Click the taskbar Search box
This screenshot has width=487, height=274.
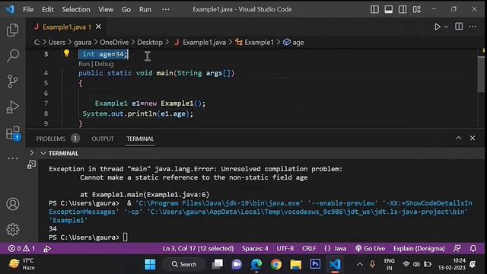(184, 264)
